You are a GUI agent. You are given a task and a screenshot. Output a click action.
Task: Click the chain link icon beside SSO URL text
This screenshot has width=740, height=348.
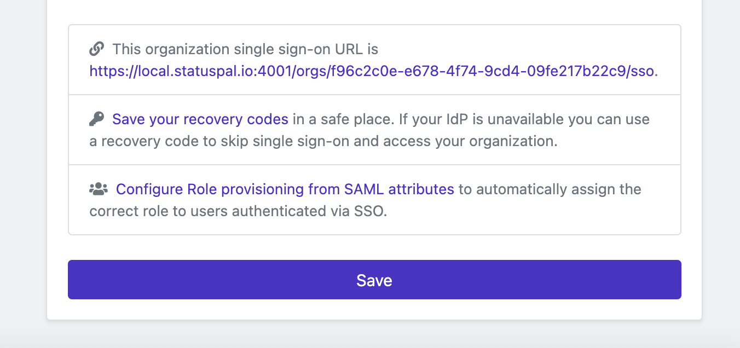tap(96, 49)
